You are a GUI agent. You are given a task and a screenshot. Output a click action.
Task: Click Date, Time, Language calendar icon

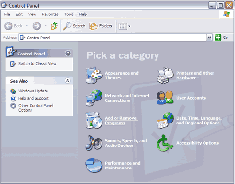click(165, 120)
